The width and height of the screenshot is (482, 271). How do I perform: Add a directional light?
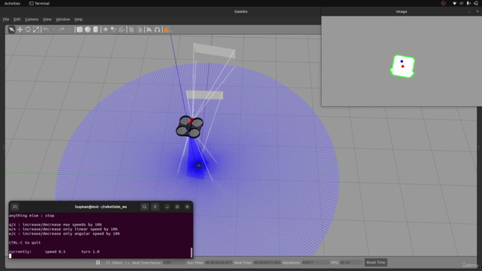coord(121,29)
